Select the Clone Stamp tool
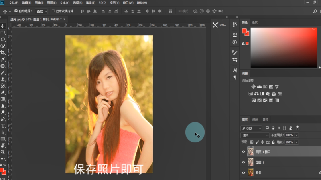The height and width of the screenshot is (180, 321). [x=3, y=79]
